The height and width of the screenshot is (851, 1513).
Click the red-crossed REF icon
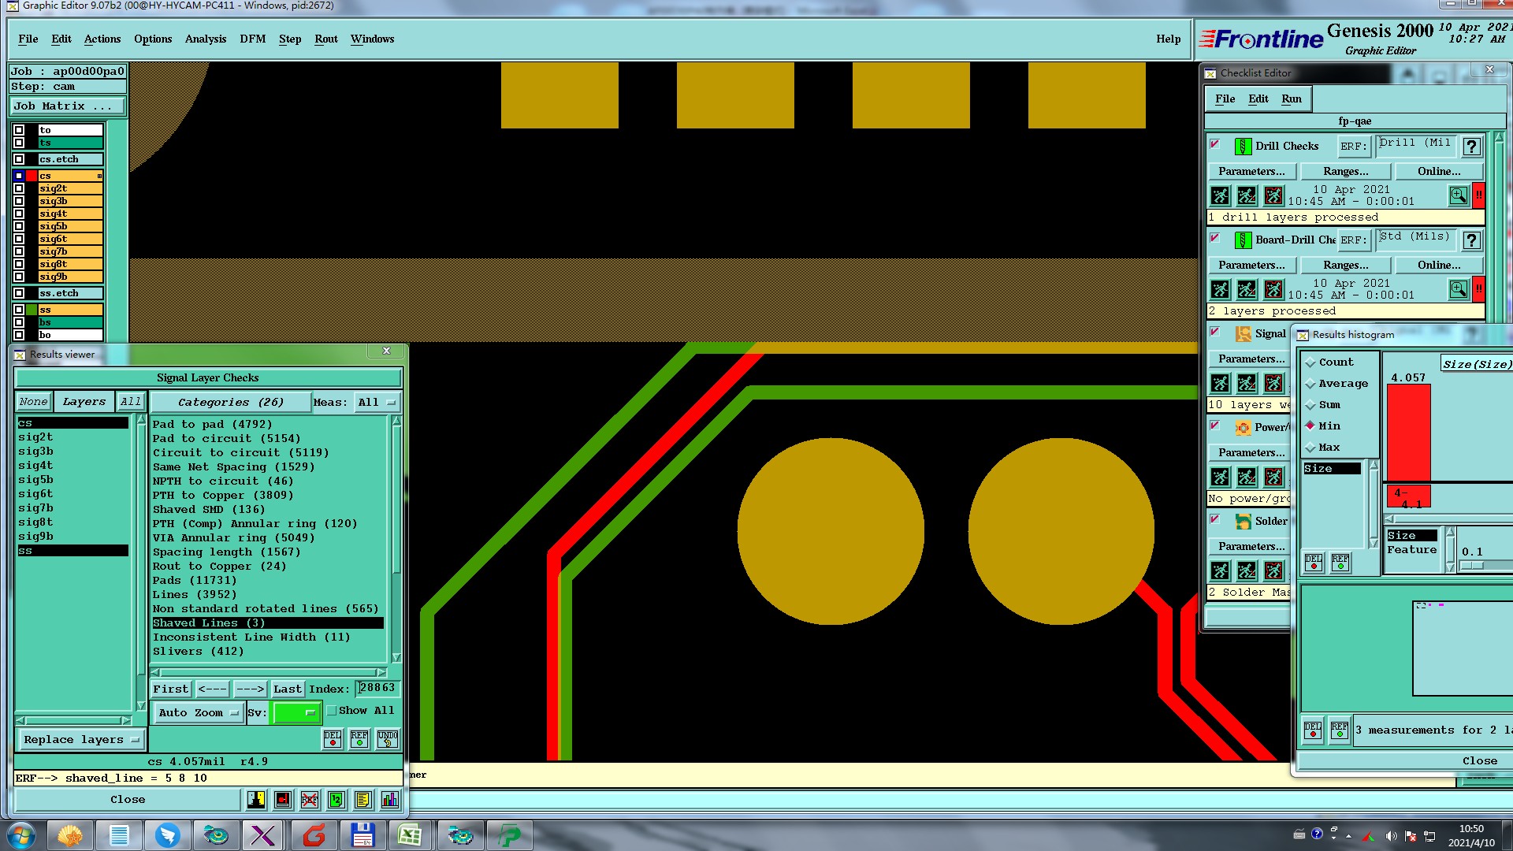pos(309,800)
